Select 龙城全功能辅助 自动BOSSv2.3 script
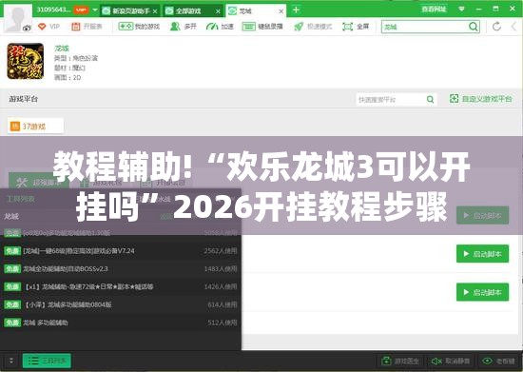 121,269
